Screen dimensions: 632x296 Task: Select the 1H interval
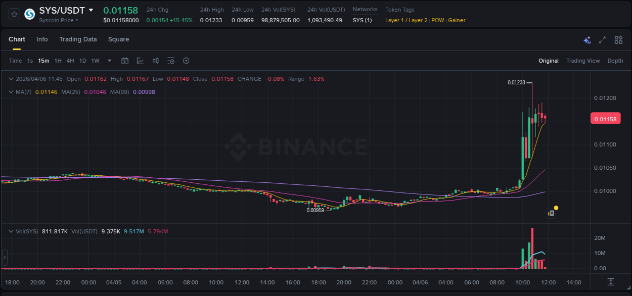[x=58, y=61]
